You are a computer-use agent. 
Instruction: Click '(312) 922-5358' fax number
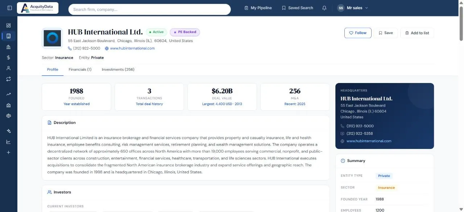coord(360,134)
